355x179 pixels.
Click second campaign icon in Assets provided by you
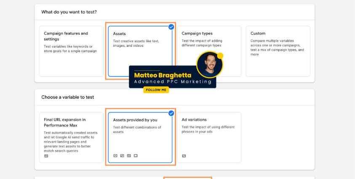coord(122,155)
